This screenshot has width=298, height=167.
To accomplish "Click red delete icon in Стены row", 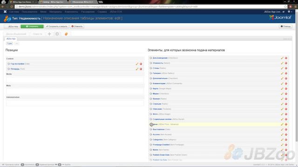I will point(286,68).
